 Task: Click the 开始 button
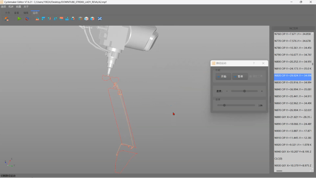tap(223, 77)
